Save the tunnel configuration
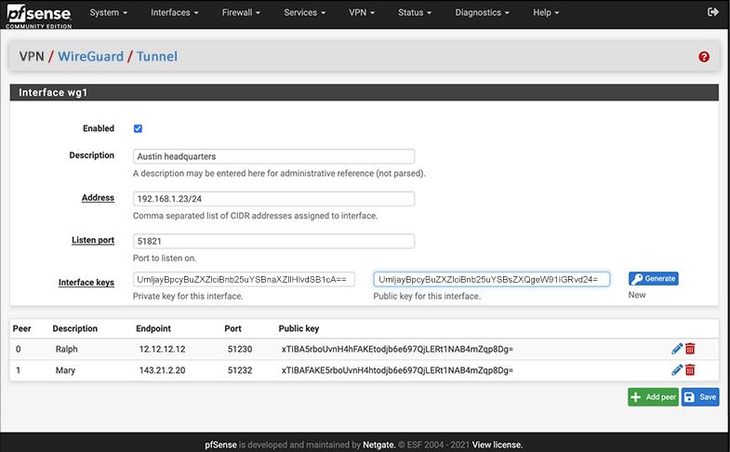This screenshot has height=452, width=730. [x=700, y=397]
